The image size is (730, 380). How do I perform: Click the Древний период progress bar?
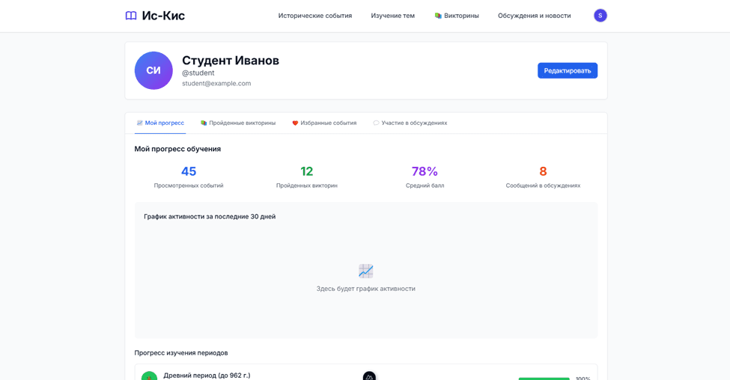pos(544,379)
